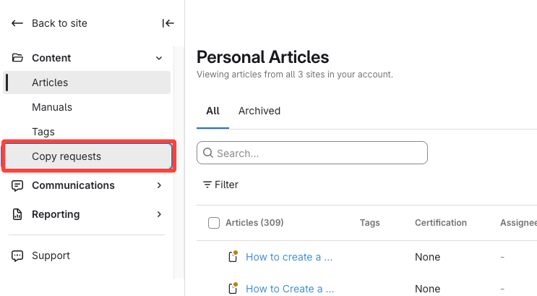Collapse the Content section chevron
Screen dimensions: 537x296
tap(160, 58)
